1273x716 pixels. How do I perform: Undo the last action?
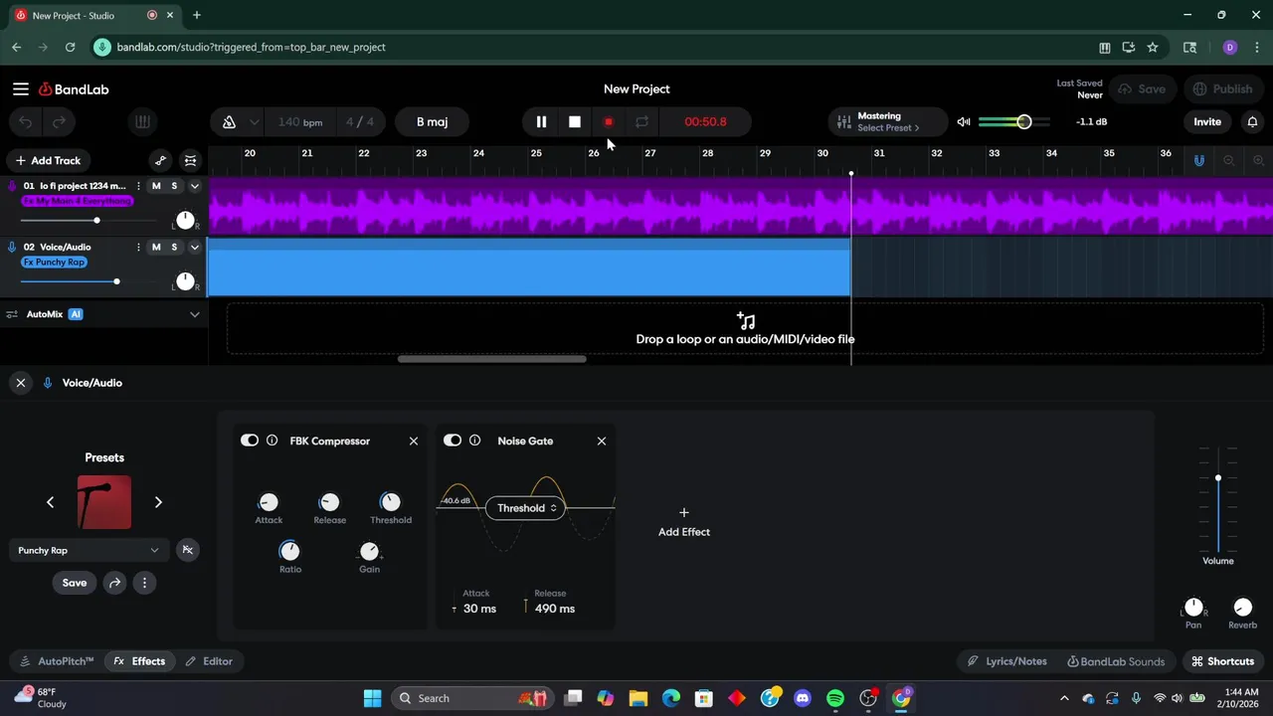tap(26, 122)
